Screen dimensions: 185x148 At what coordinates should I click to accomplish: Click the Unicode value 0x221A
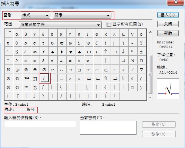(x=166, y=47)
